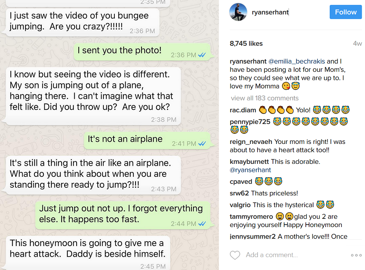Expand view all 183 comments
The image size is (365, 270).
tap(264, 98)
